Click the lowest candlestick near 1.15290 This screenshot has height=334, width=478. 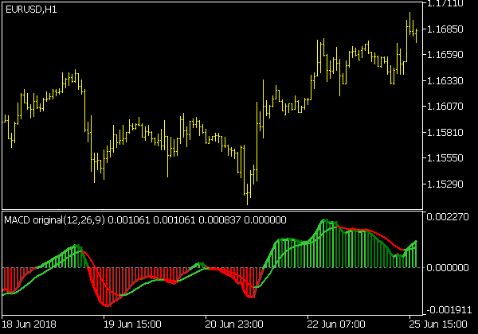(248, 189)
